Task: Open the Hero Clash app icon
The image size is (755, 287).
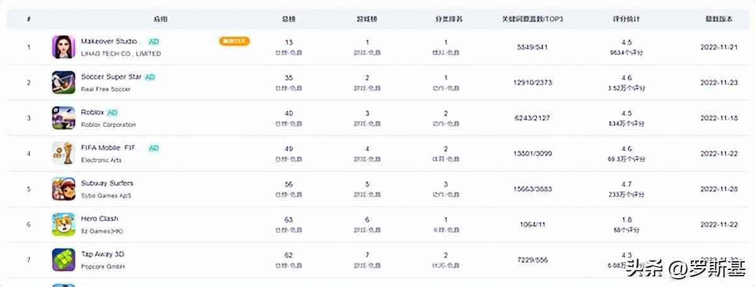Action: (x=64, y=224)
